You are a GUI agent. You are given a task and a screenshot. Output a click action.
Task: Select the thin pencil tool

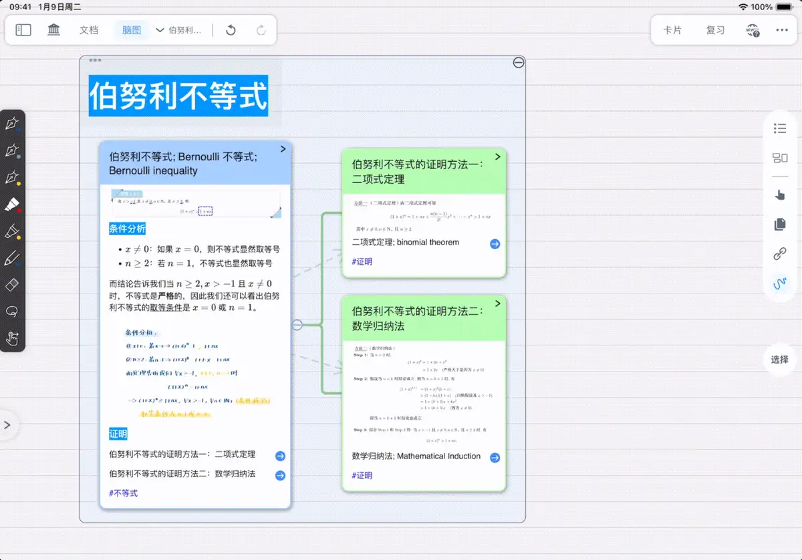(x=12, y=258)
